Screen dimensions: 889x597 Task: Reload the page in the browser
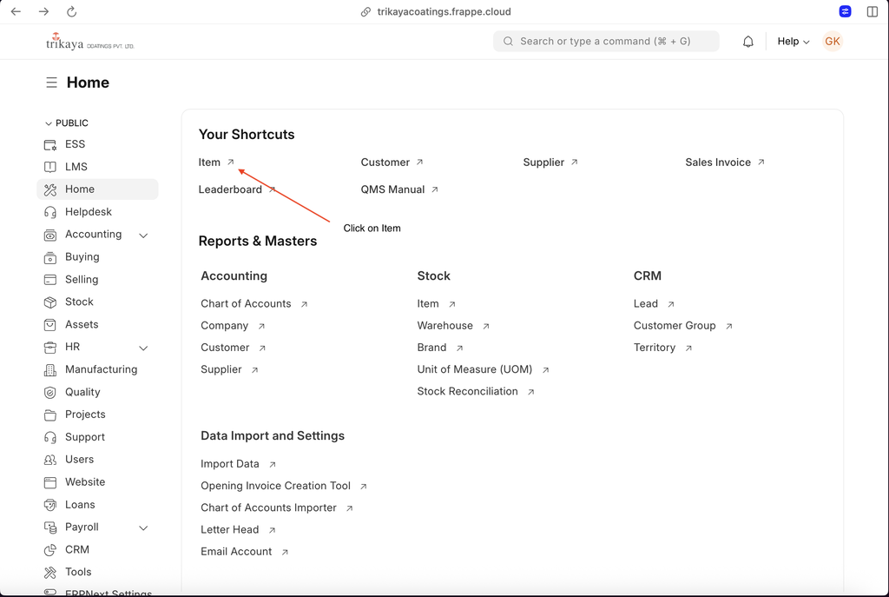pos(71,11)
